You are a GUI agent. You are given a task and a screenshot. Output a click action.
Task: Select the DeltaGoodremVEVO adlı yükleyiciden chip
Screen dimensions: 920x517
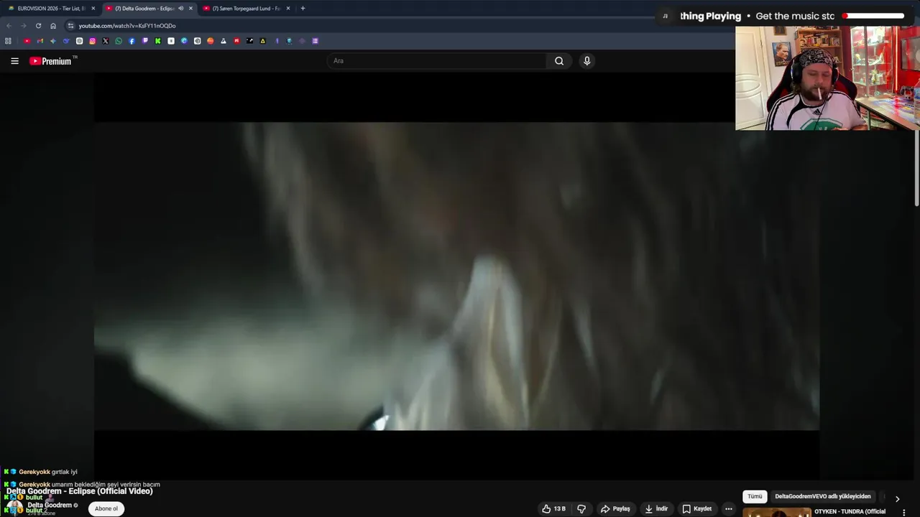coord(822,496)
